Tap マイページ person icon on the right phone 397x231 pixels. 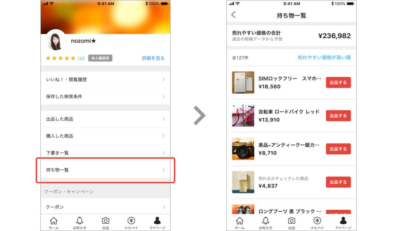[343, 221]
